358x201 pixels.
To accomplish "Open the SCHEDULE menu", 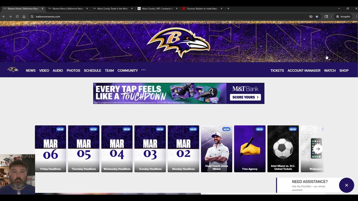I will click(92, 71).
